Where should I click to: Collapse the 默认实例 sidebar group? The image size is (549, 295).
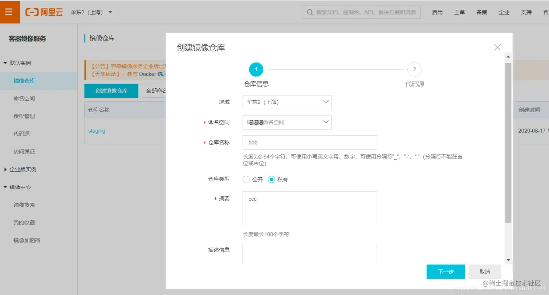(17, 63)
